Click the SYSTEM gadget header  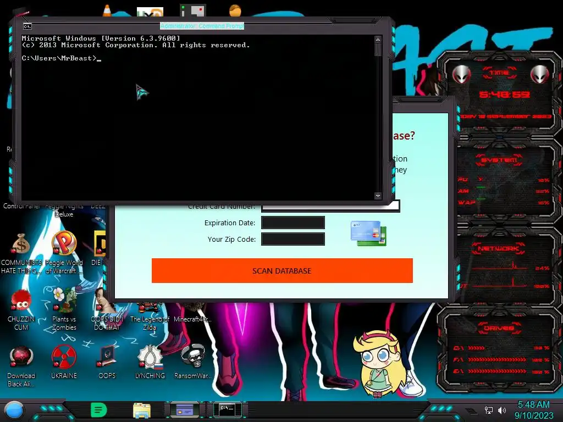[499, 160]
